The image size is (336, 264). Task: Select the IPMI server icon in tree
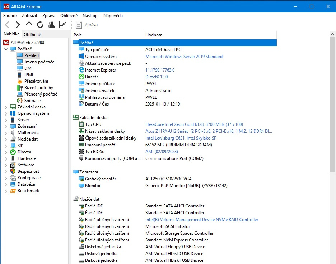point(20,75)
